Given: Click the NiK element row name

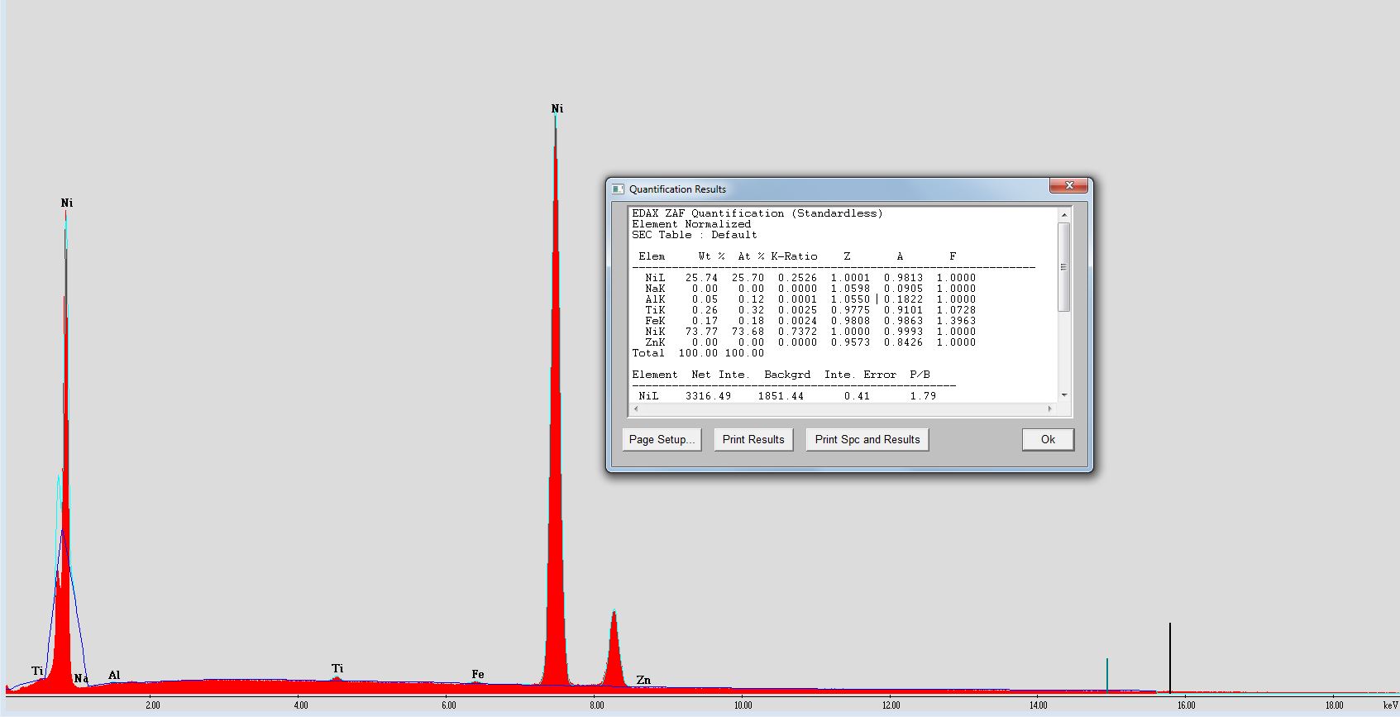Looking at the screenshot, I should (x=655, y=332).
